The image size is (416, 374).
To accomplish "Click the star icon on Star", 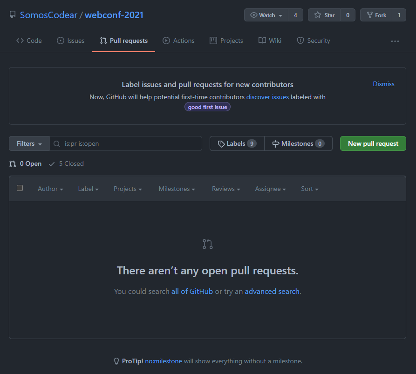I will (318, 15).
